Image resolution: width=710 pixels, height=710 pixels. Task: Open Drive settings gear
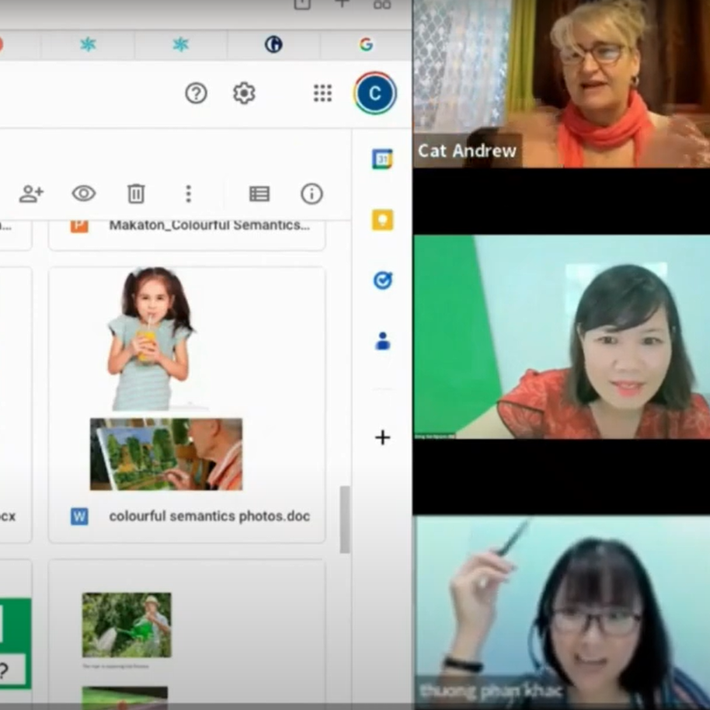(x=244, y=93)
